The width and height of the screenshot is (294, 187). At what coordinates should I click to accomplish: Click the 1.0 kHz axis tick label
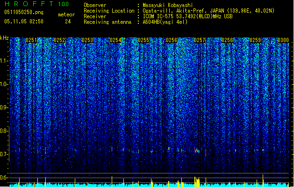click(x=4, y=84)
